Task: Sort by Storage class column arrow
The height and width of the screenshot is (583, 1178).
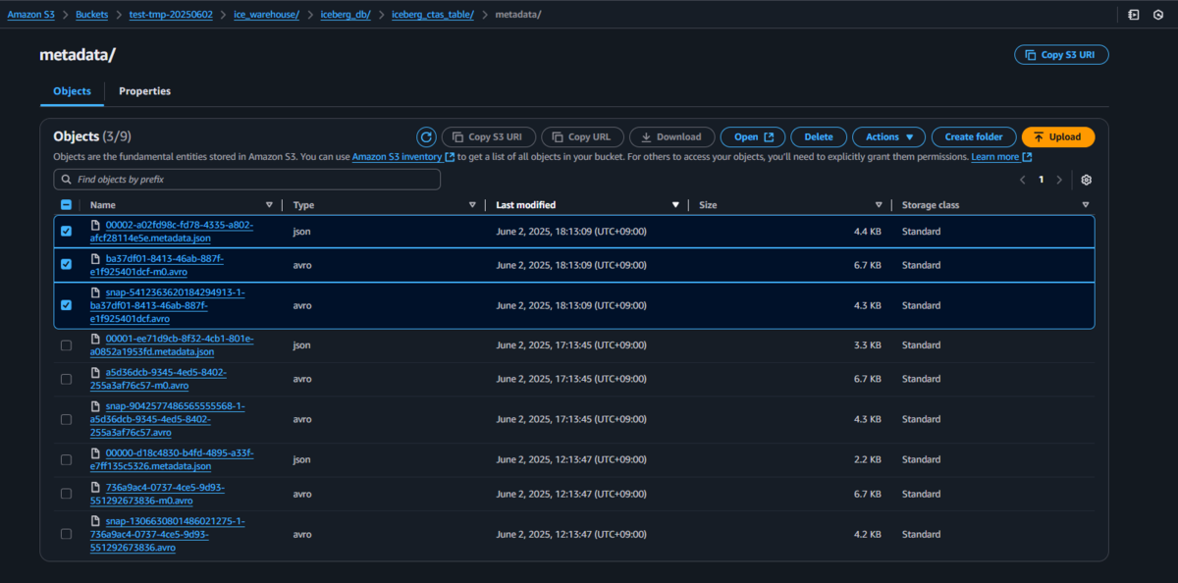Action: click(1086, 205)
